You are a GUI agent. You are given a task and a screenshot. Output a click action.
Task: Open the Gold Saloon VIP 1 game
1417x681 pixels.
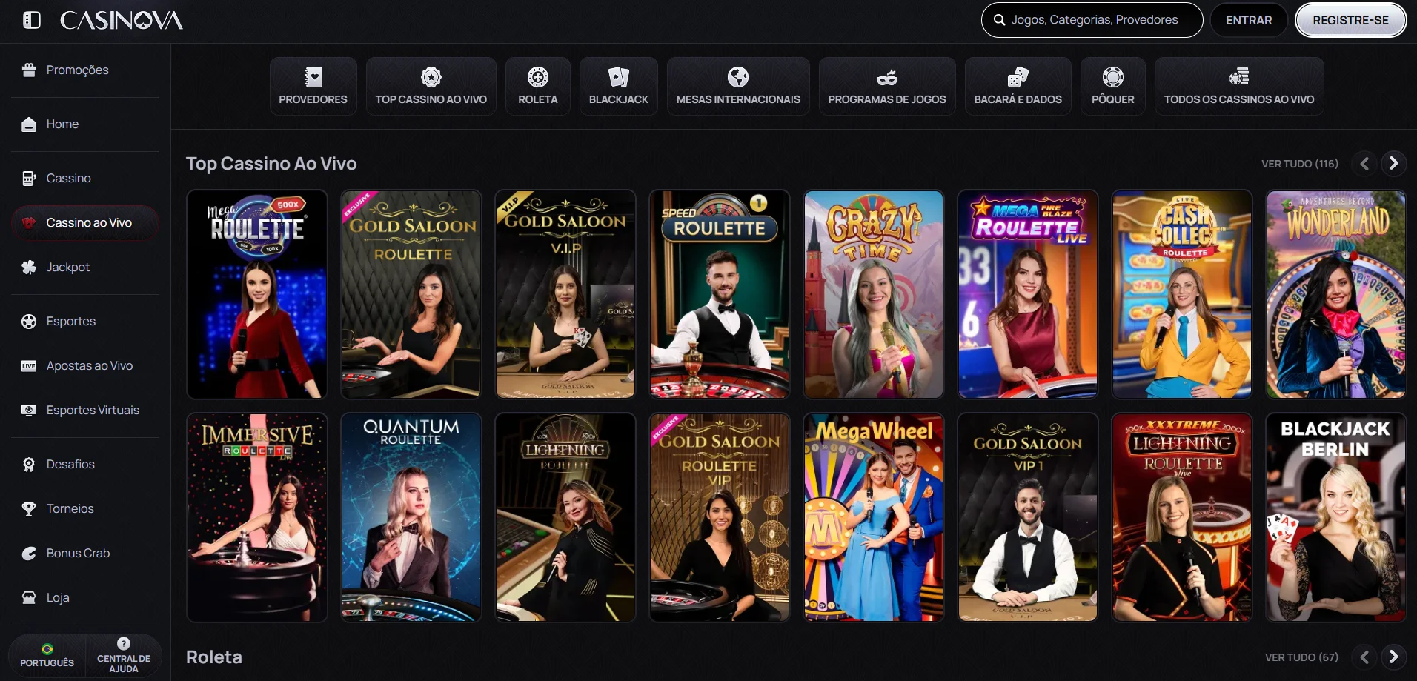click(x=1028, y=517)
